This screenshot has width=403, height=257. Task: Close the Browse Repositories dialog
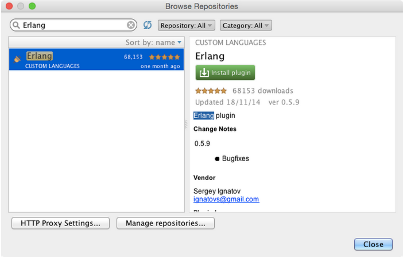[x=373, y=244]
